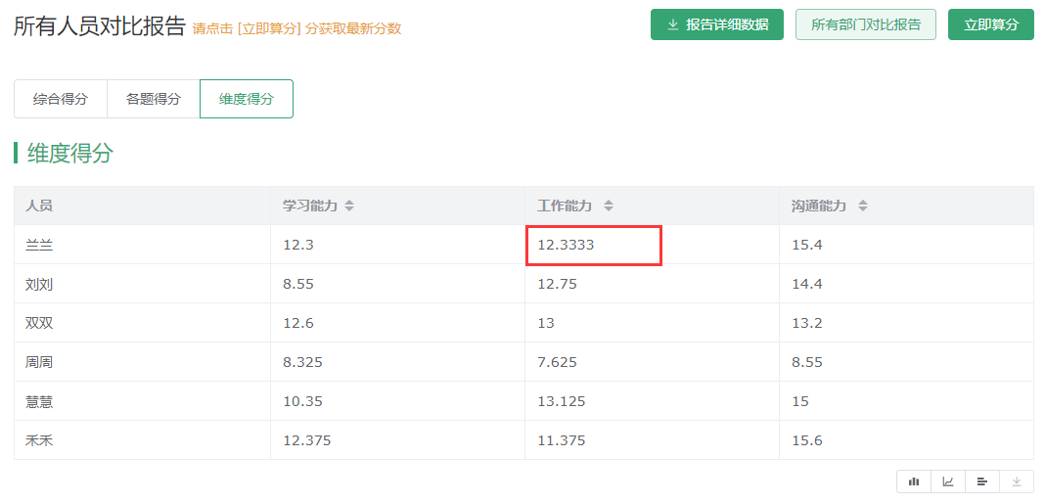Select the 兰兰 row name cell

click(x=142, y=245)
